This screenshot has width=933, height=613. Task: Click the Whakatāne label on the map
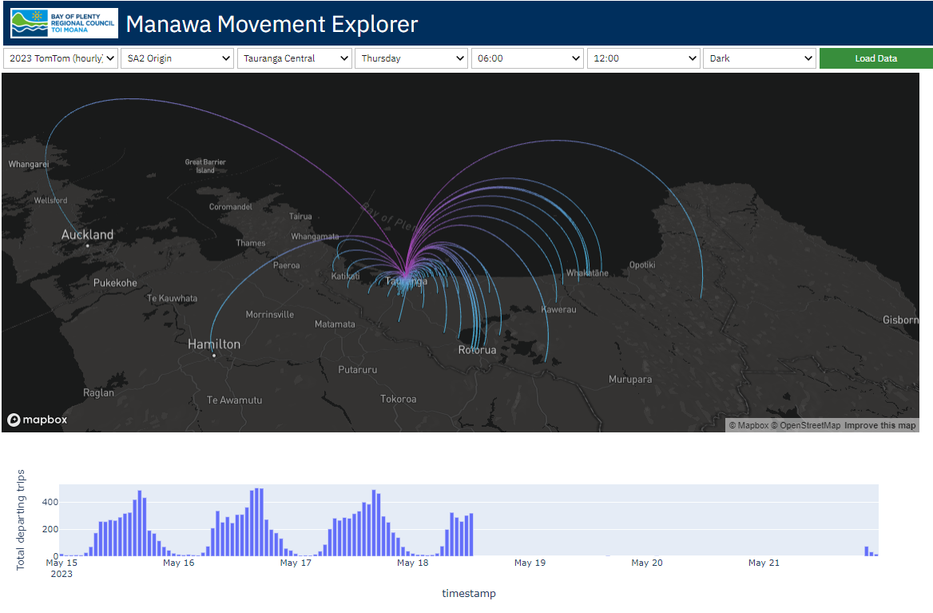coord(587,273)
